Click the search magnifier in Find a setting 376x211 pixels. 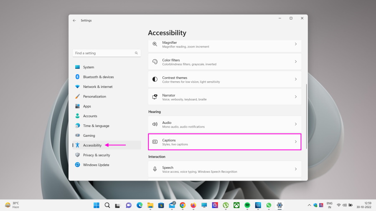coord(136,53)
